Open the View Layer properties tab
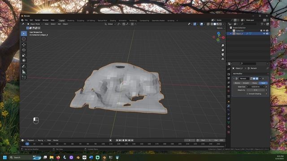This screenshot has width=287, height=161. (x=229, y=83)
